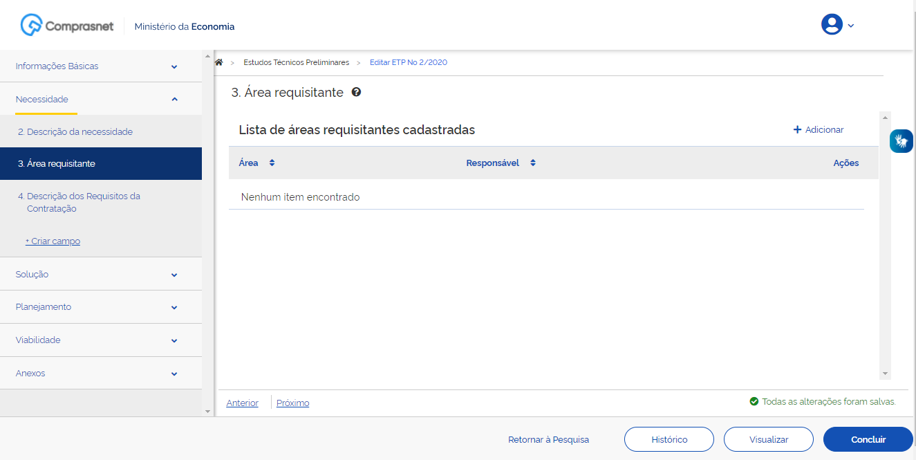The height and width of the screenshot is (460, 916).
Task: Open the VLibras accessibility hand icon
Action: click(x=901, y=141)
